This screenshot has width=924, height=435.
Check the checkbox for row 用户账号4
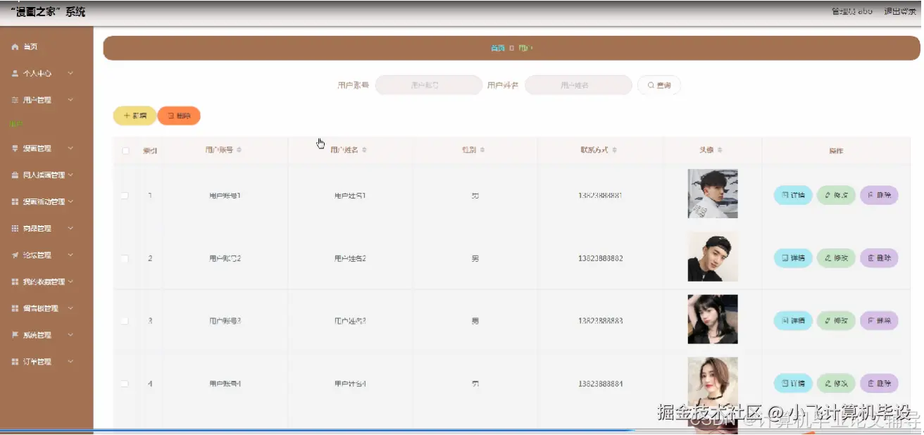coord(125,384)
